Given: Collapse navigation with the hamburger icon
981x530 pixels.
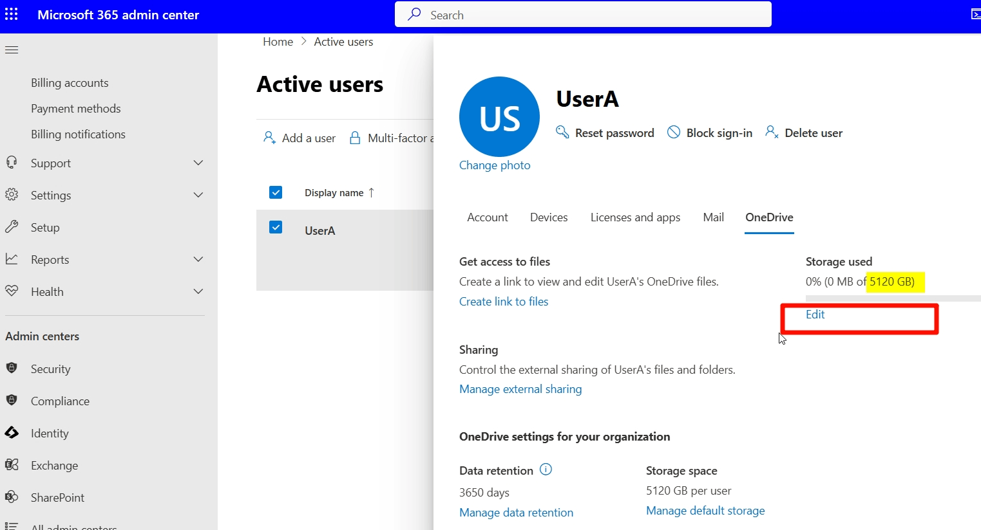Looking at the screenshot, I should pyautogui.click(x=12, y=50).
